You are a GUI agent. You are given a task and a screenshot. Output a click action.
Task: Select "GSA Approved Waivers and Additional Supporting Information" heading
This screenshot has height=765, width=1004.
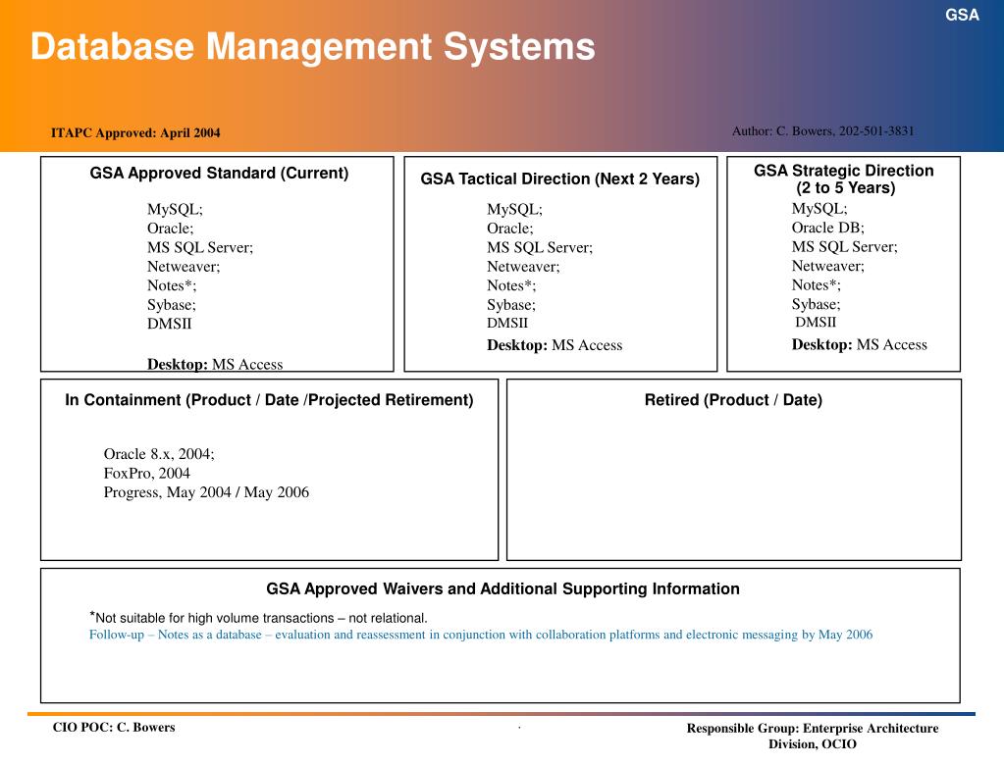pos(502,589)
